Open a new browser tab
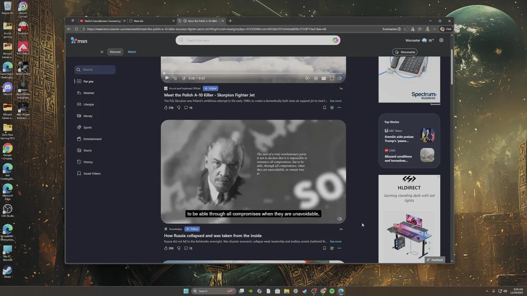 coord(230,21)
